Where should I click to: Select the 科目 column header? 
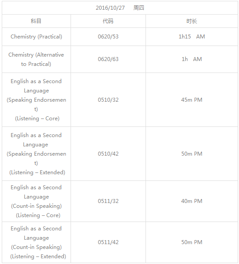(x=36, y=21)
